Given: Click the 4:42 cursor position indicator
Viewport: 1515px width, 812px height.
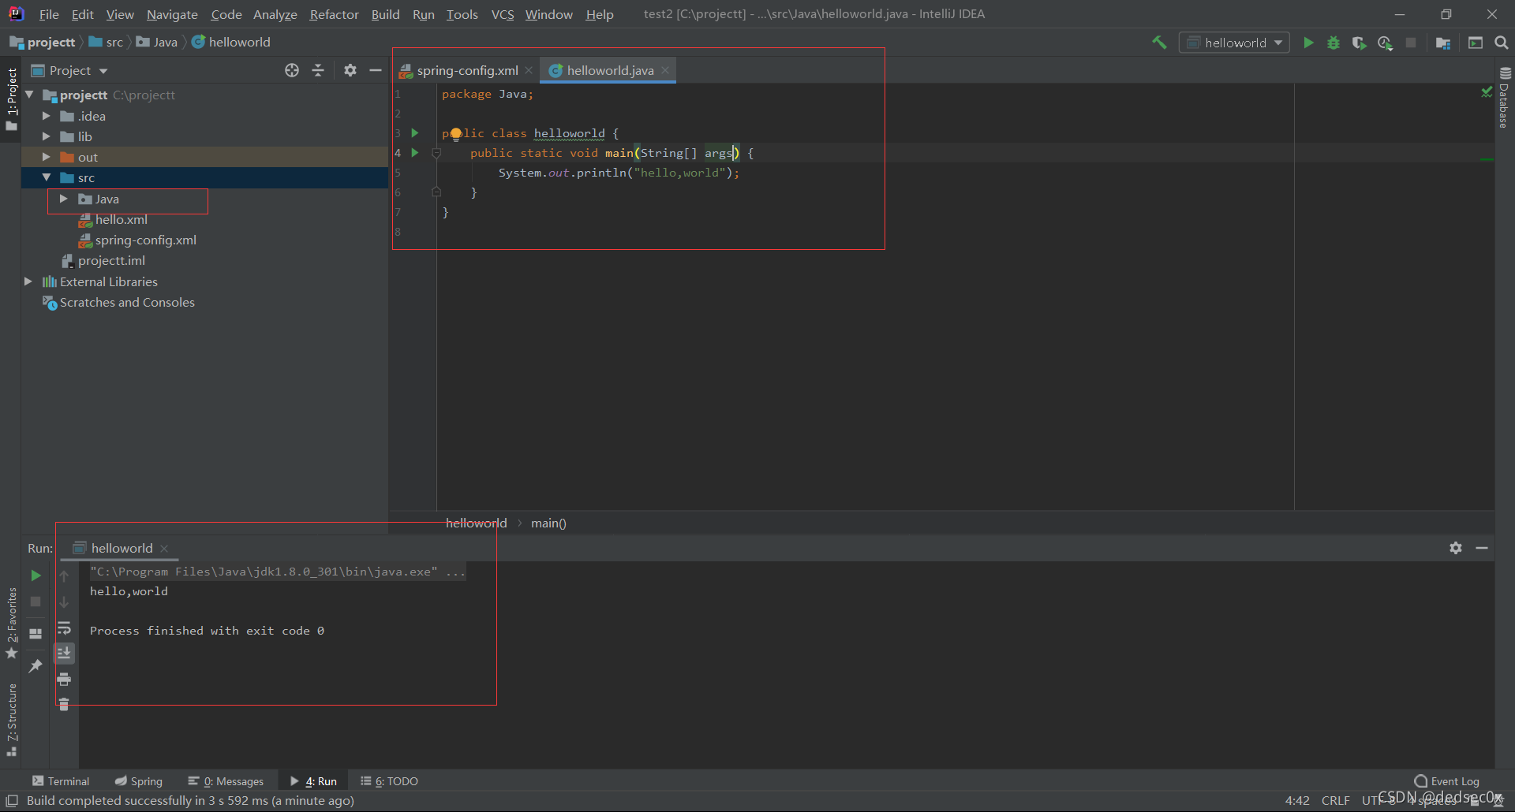Looking at the screenshot, I should (x=1297, y=800).
